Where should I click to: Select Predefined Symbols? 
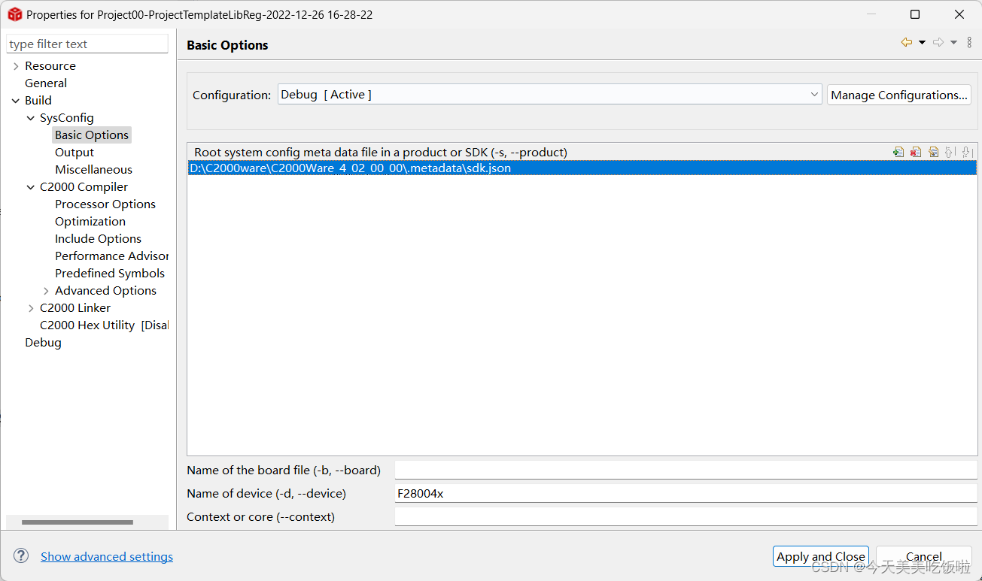tap(110, 274)
